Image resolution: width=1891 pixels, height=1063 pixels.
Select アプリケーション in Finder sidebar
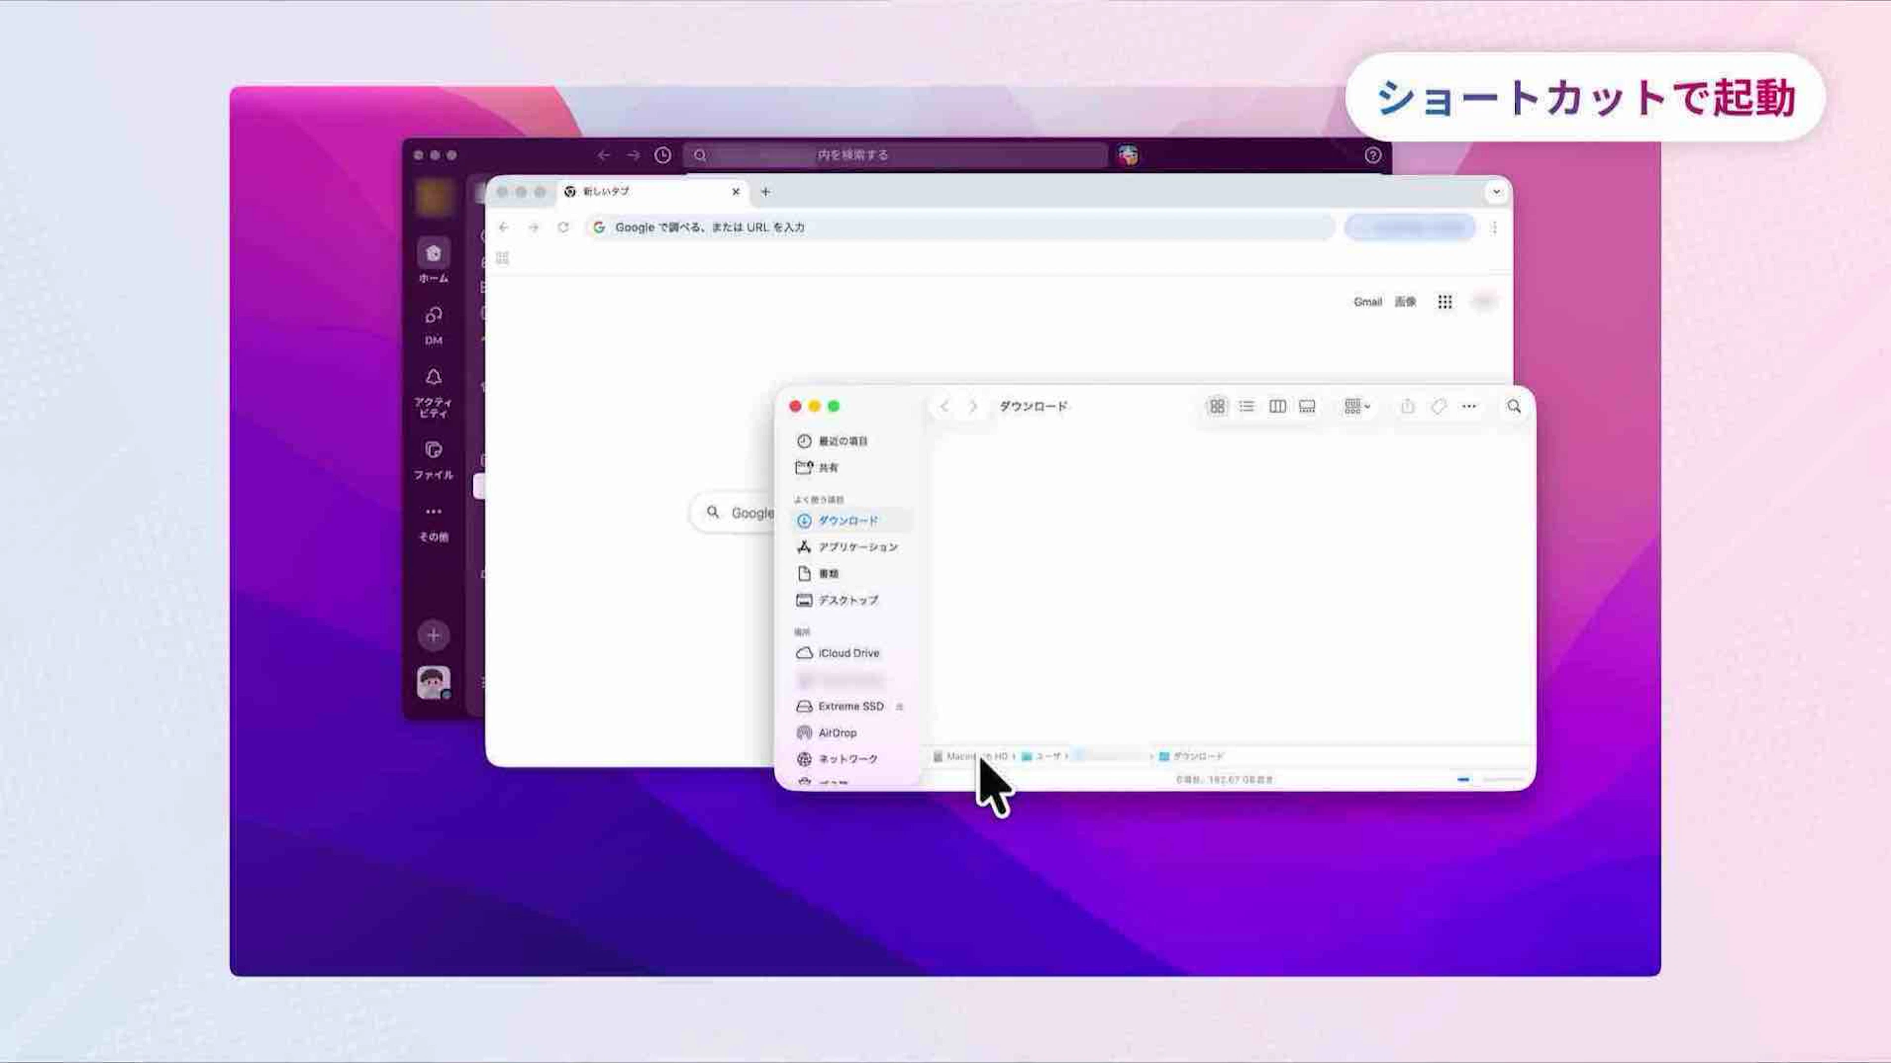point(857,547)
